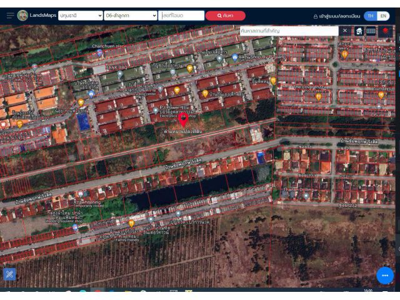The height and width of the screenshot is (300, 400).
Task: Click the Sundays restaurant marker
Action: coord(381,96)
